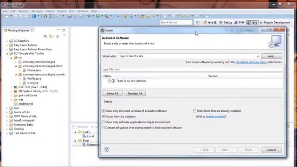This screenshot has width=297, height=167.
Task: Click the Quick Access search field
Action: tap(176, 22)
